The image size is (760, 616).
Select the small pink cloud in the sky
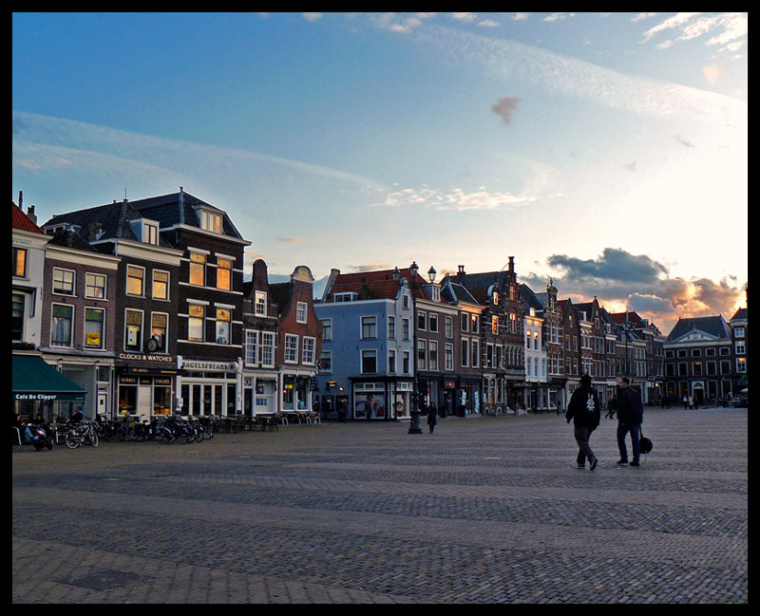point(505,108)
